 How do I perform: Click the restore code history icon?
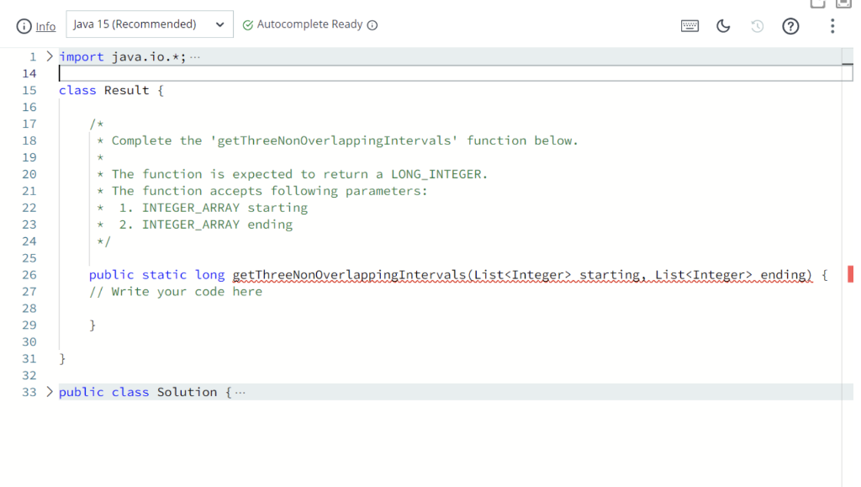757,26
